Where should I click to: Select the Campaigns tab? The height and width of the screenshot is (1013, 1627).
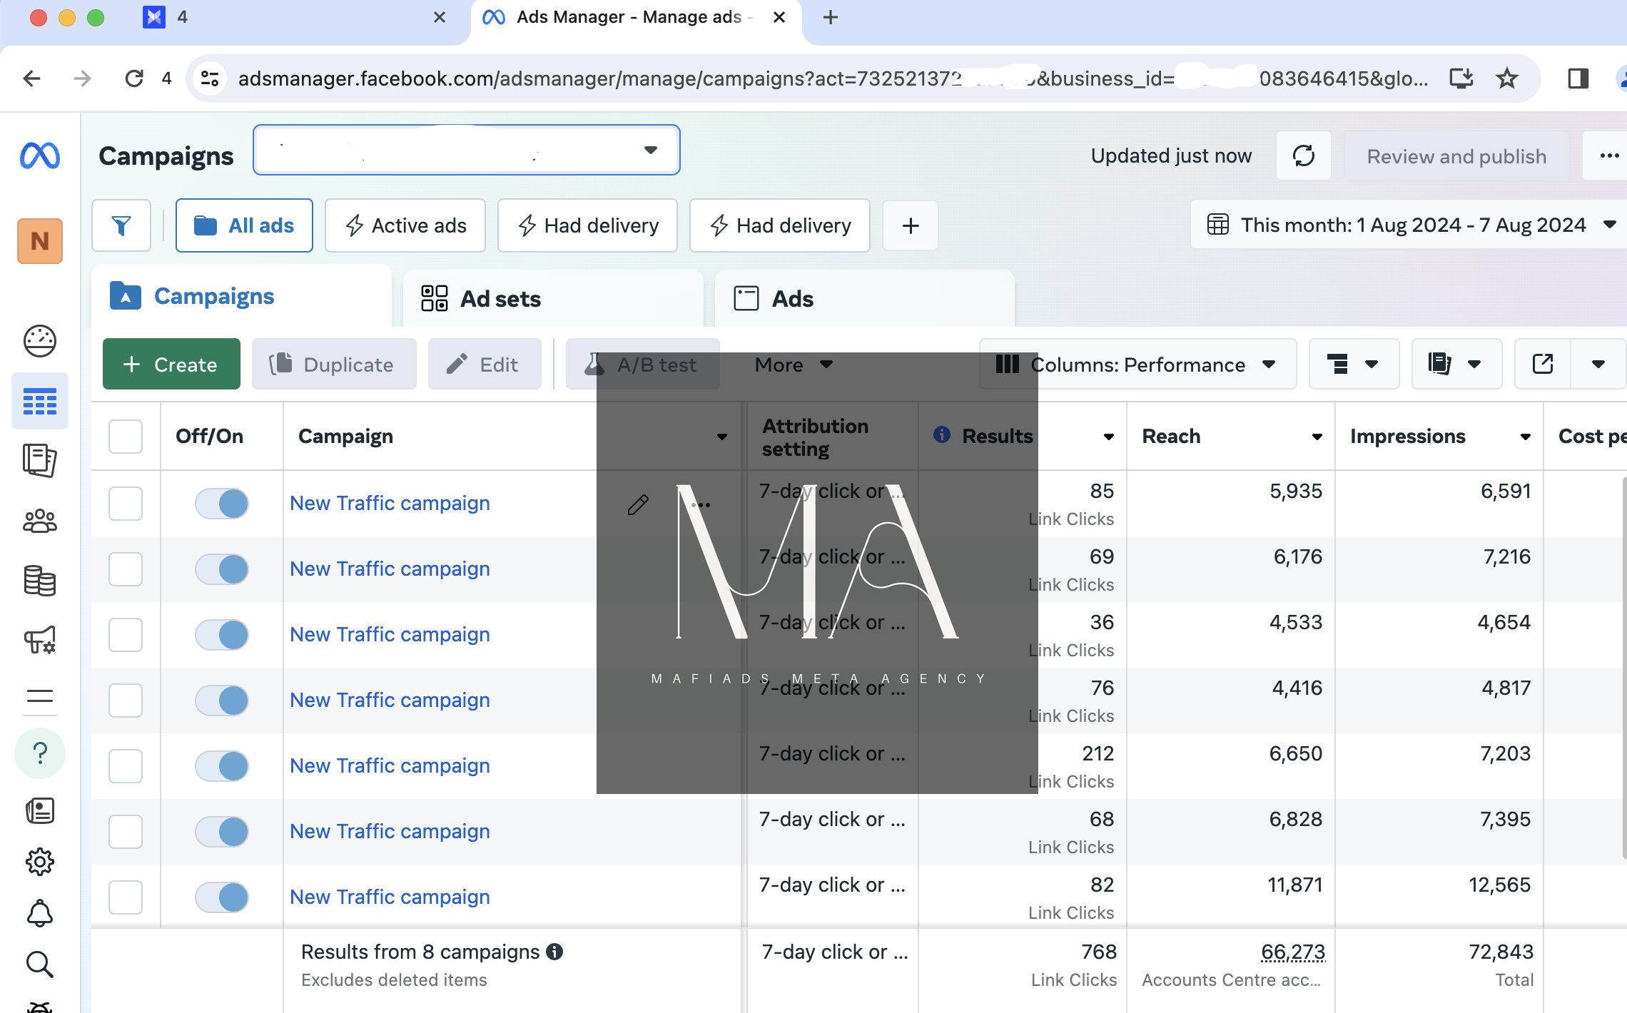[x=241, y=296]
